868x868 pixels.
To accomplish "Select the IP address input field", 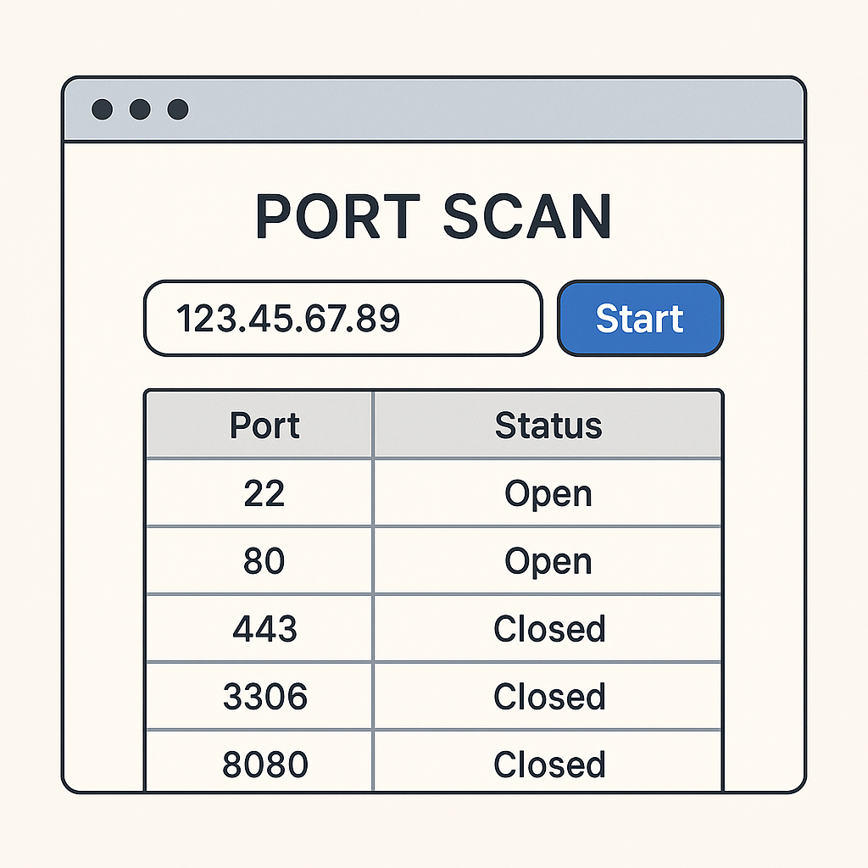I will click(343, 318).
